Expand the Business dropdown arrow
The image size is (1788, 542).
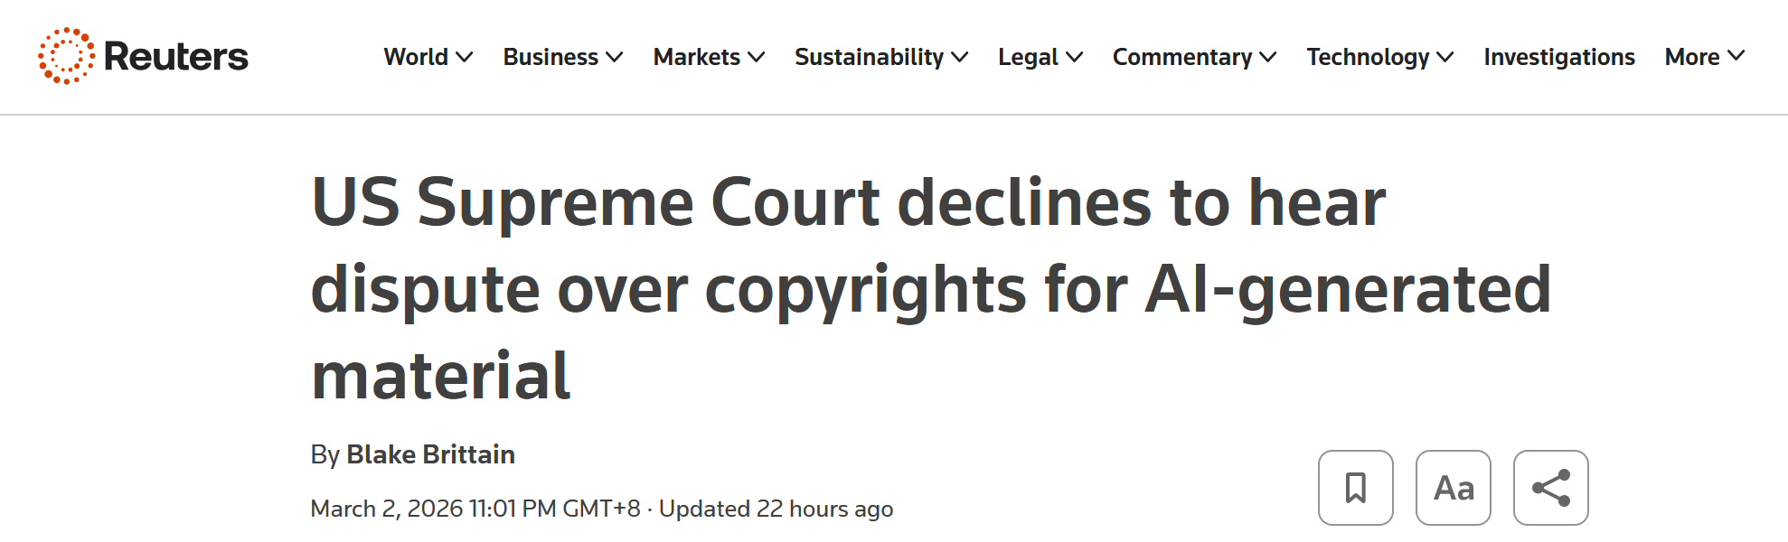[x=615, y=57]
